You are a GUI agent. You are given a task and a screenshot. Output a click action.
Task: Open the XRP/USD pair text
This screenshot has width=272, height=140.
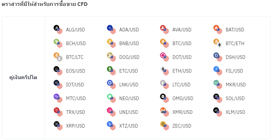coord(76,126)
